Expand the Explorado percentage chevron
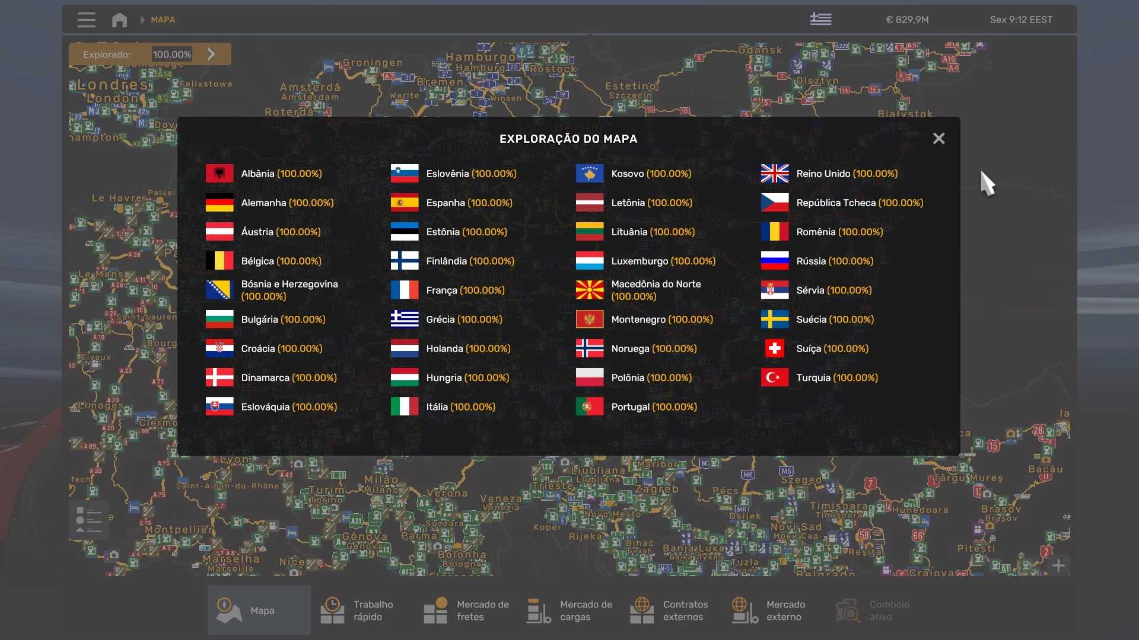The width and height of the screenshot is (1139, 640). click(211, 54)
